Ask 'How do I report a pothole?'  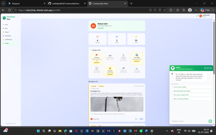191,87
